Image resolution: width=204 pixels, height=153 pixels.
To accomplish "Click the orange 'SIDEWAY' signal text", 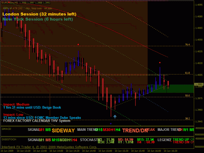I will click(x=63, y=130).
